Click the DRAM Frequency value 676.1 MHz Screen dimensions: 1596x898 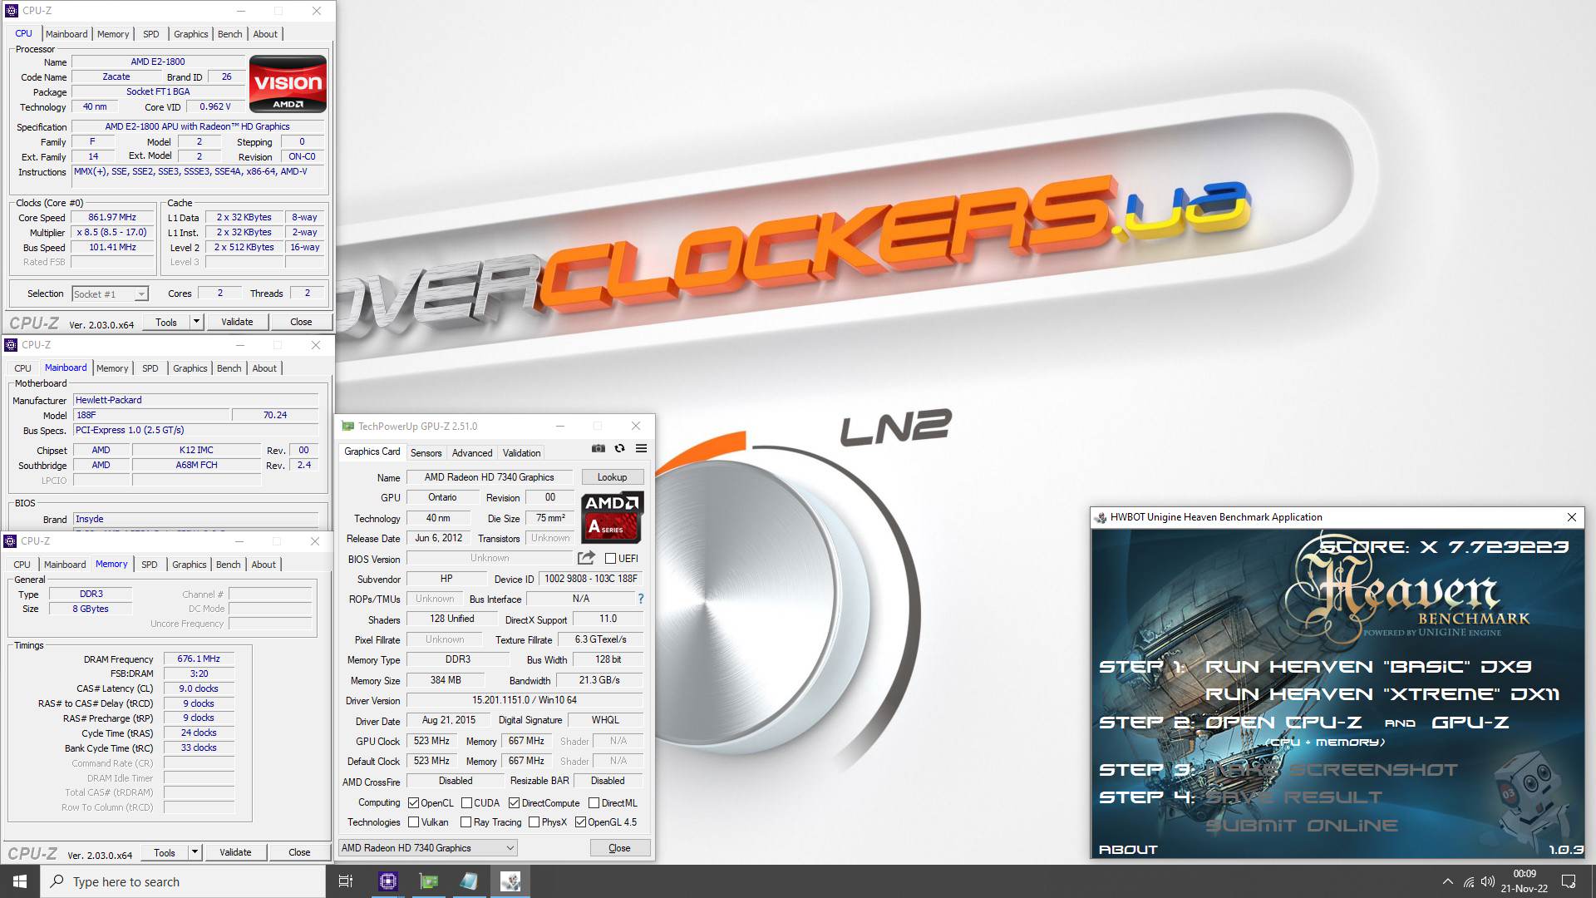[x=199, y=659]
